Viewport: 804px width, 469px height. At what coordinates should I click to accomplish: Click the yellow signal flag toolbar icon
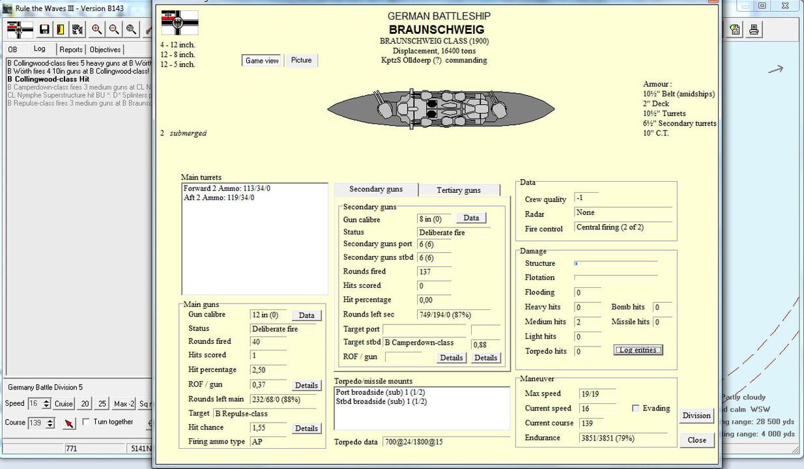pyautogui.click(x=60, y=29)
